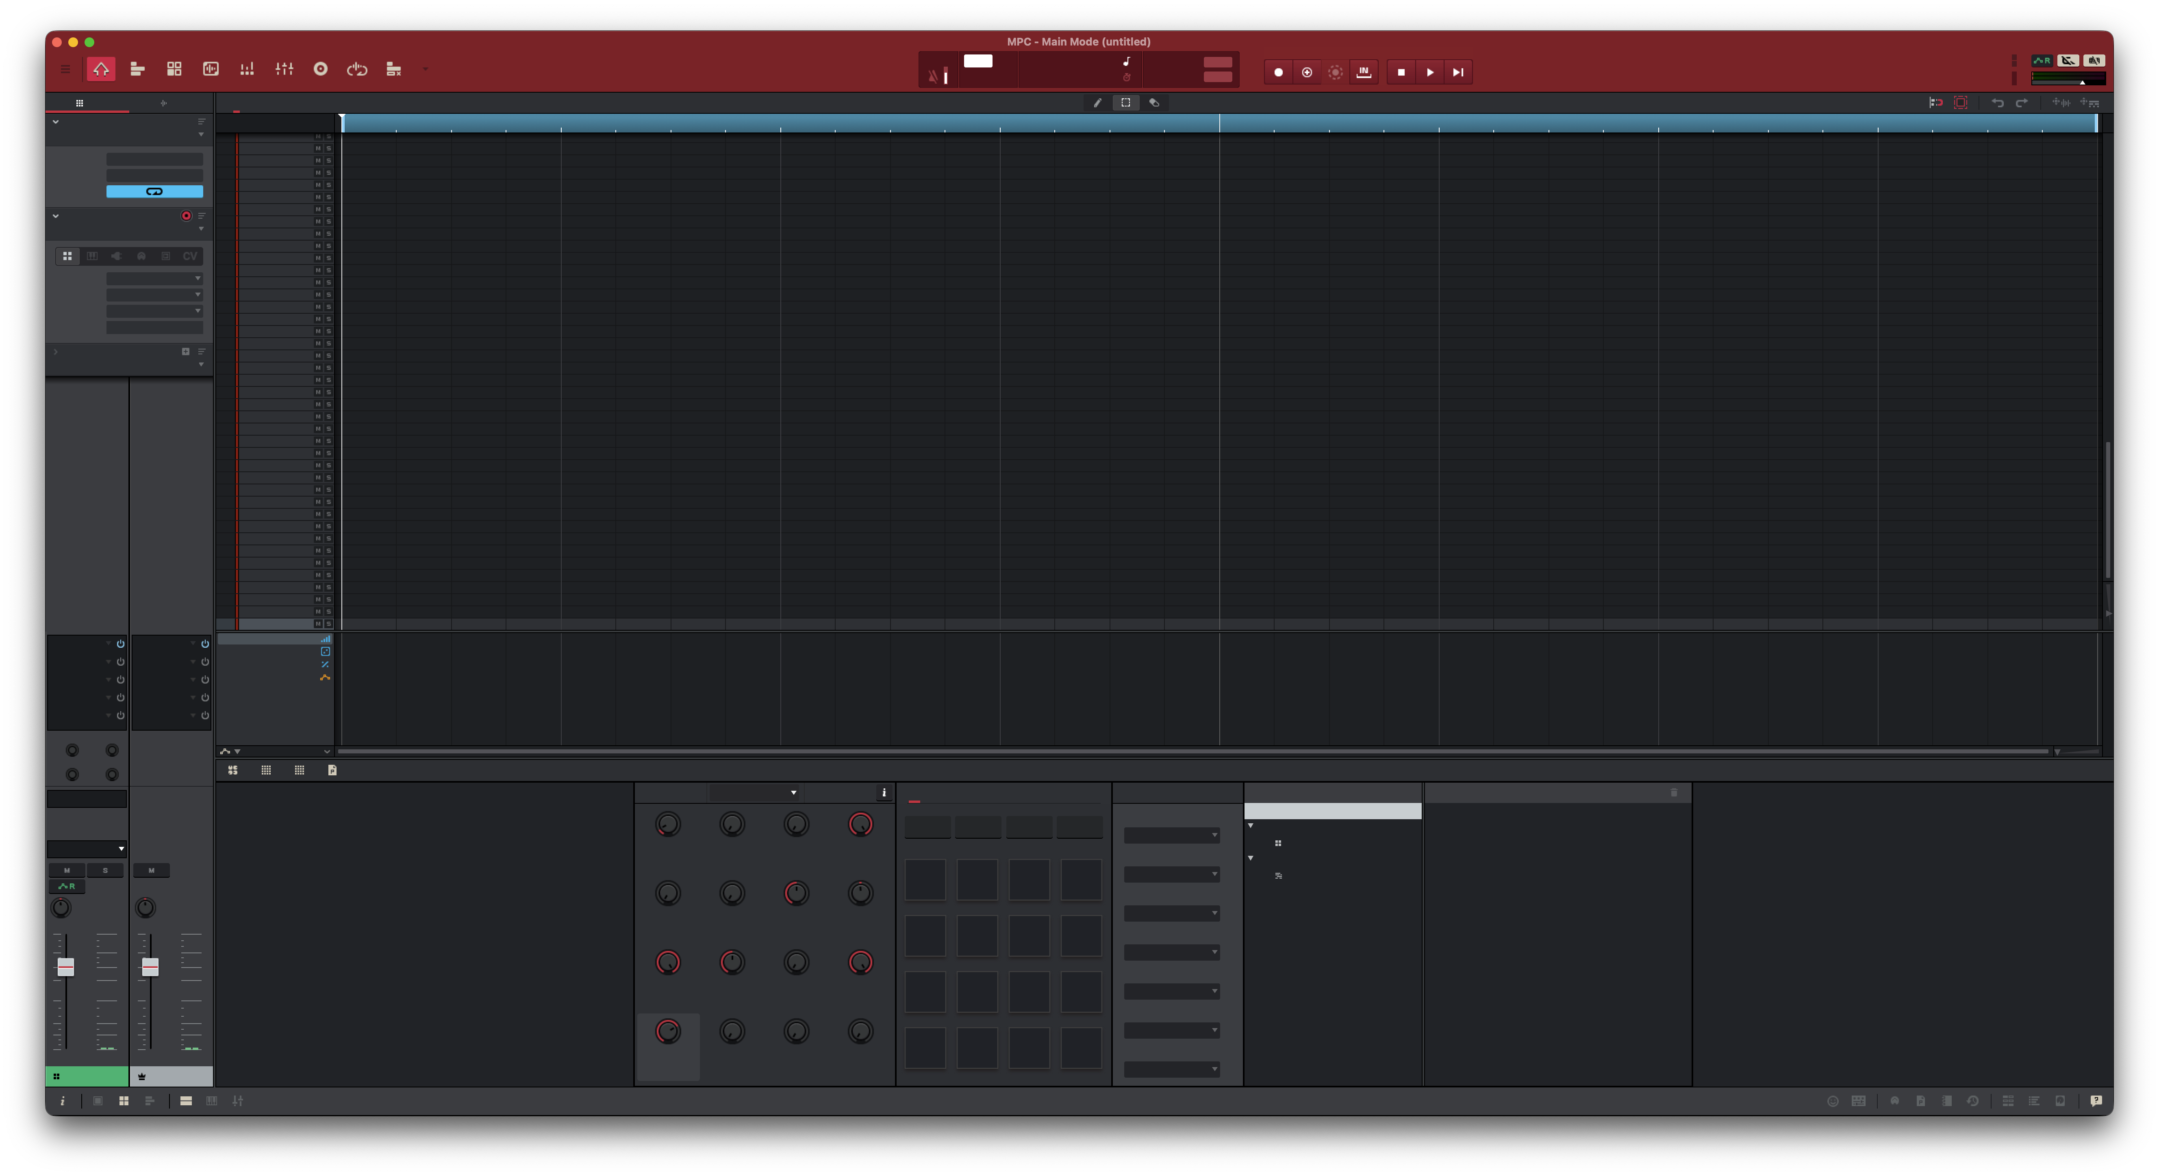Viewport: 2159px width, 1176px height.
Task: Mute the master channel strip
Action: 151,870
